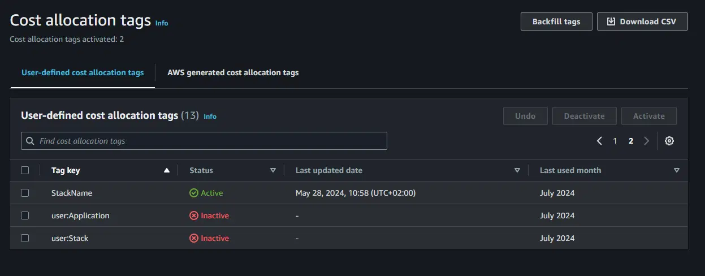The width and height of the screenshot is (705, 276).
Task: Sort by Last used month arrow
Action: [x=677, y=170]
